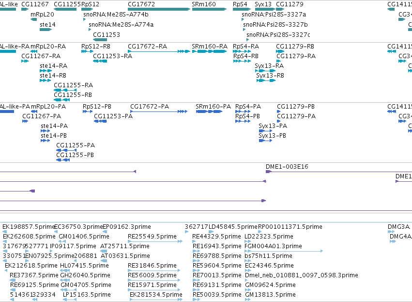This screenshot has height=302, width=412.
Task: Select protein RpS4-PA
Action: 248,107
